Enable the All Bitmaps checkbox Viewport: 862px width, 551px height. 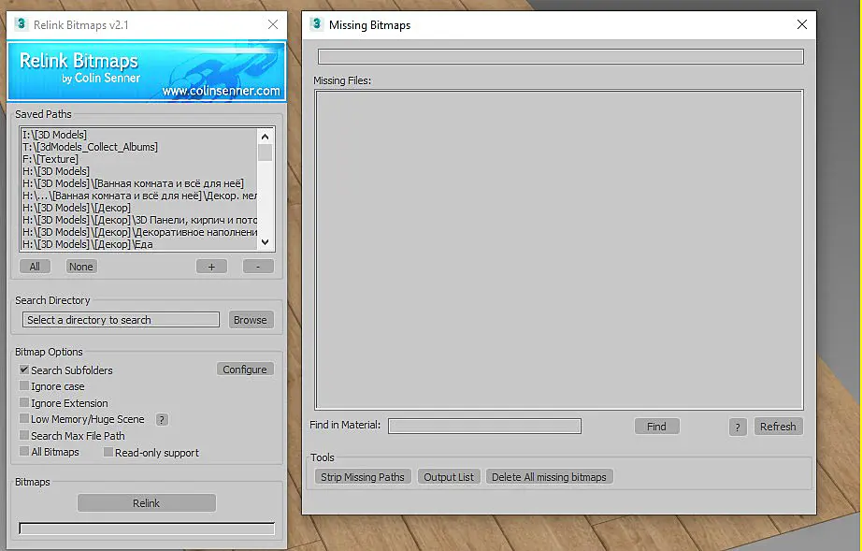(24, 452)
